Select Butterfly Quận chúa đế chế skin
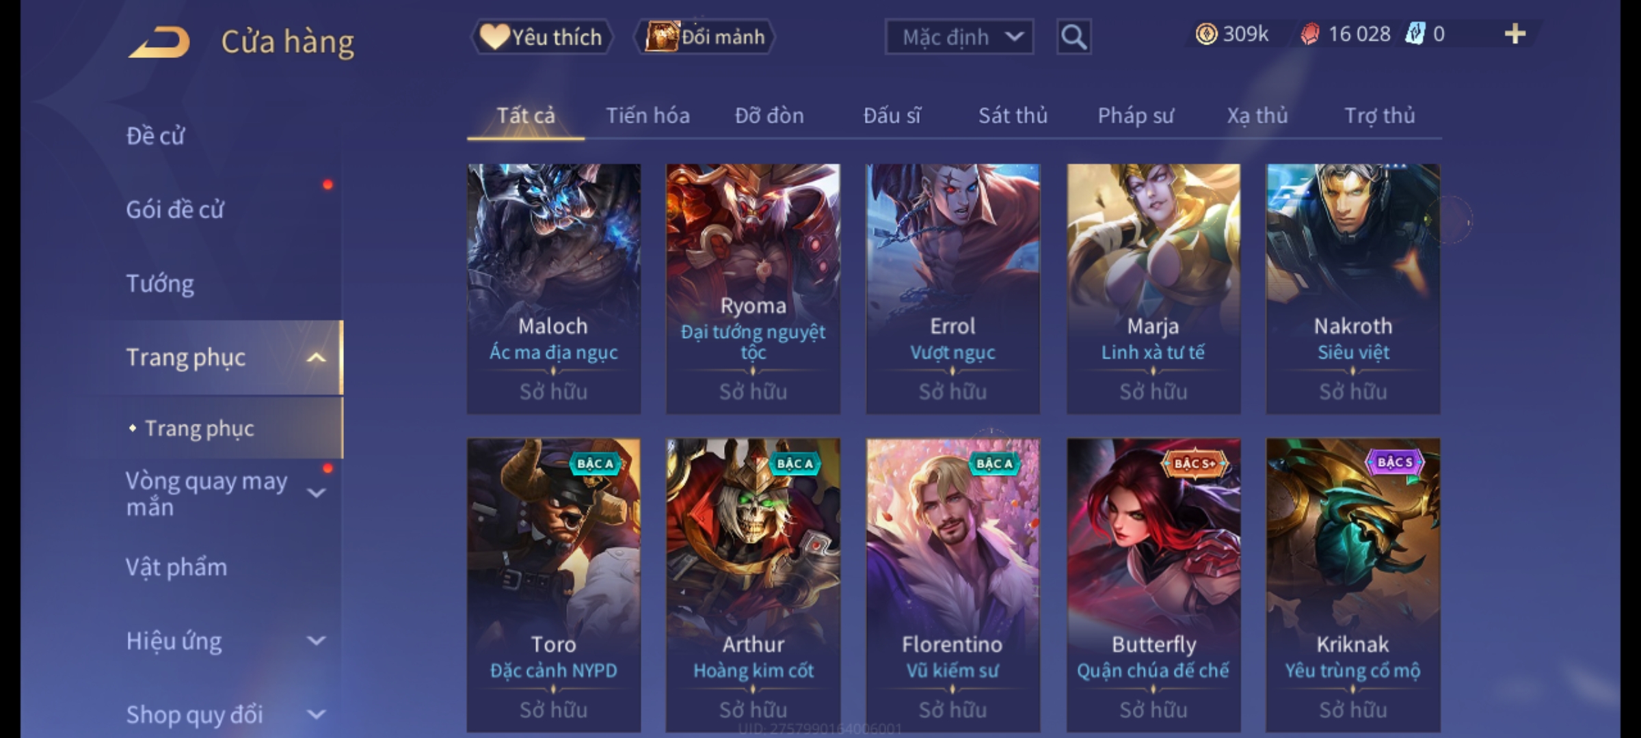 coord(1153,585)
